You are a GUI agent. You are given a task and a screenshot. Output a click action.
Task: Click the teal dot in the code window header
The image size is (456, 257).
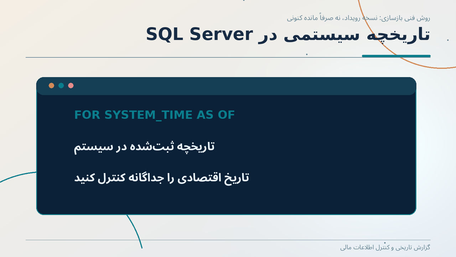pyautogui.click(x=61, y=86)
